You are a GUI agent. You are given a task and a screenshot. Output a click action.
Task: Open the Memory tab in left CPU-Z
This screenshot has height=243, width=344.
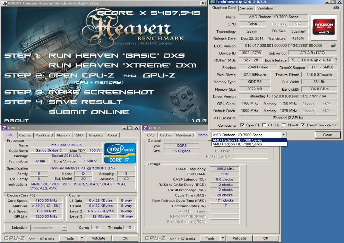click(x=63, y=135)
